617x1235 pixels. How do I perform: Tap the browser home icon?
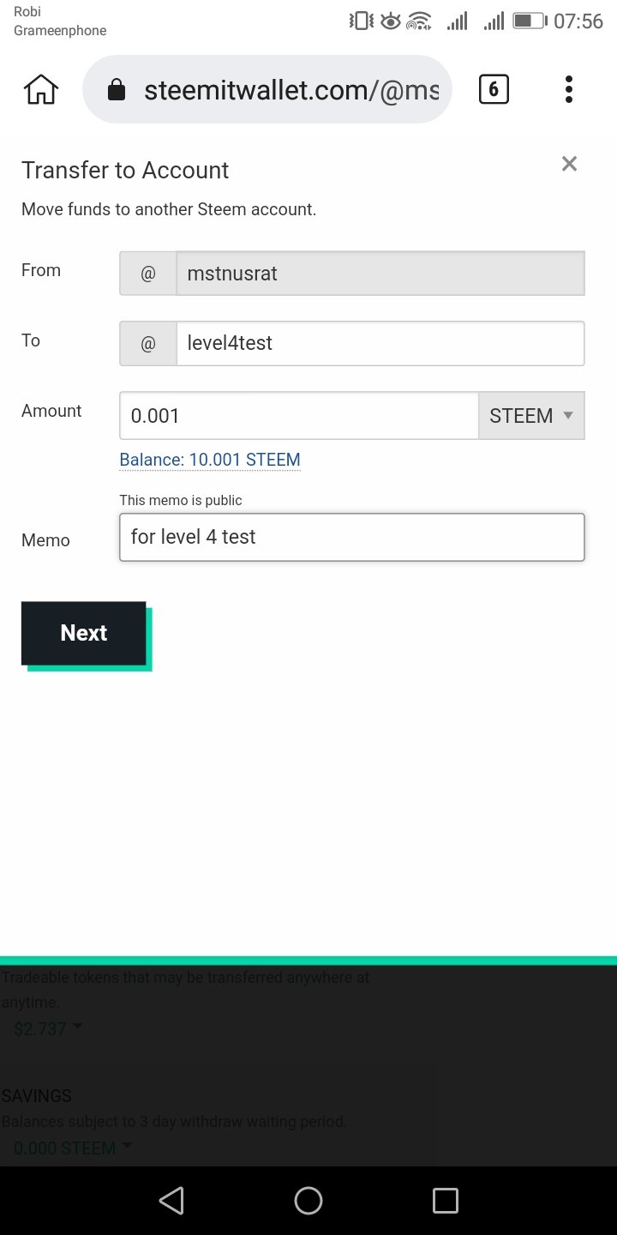[x=41, y=89]
